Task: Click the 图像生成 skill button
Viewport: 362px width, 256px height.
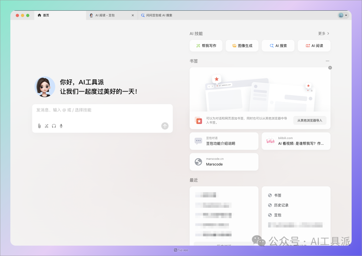Action: point(242,46)
